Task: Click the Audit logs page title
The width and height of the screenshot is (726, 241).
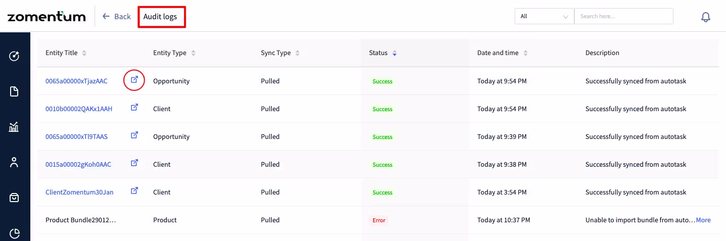Action: (160, 17)
